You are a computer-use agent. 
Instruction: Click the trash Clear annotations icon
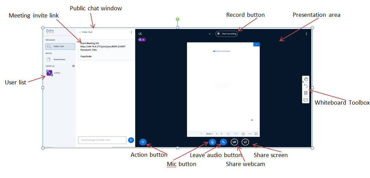(306, 93)
